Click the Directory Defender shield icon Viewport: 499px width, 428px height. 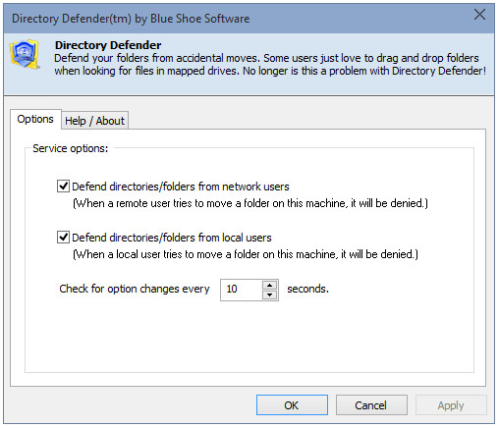[25, 54]
